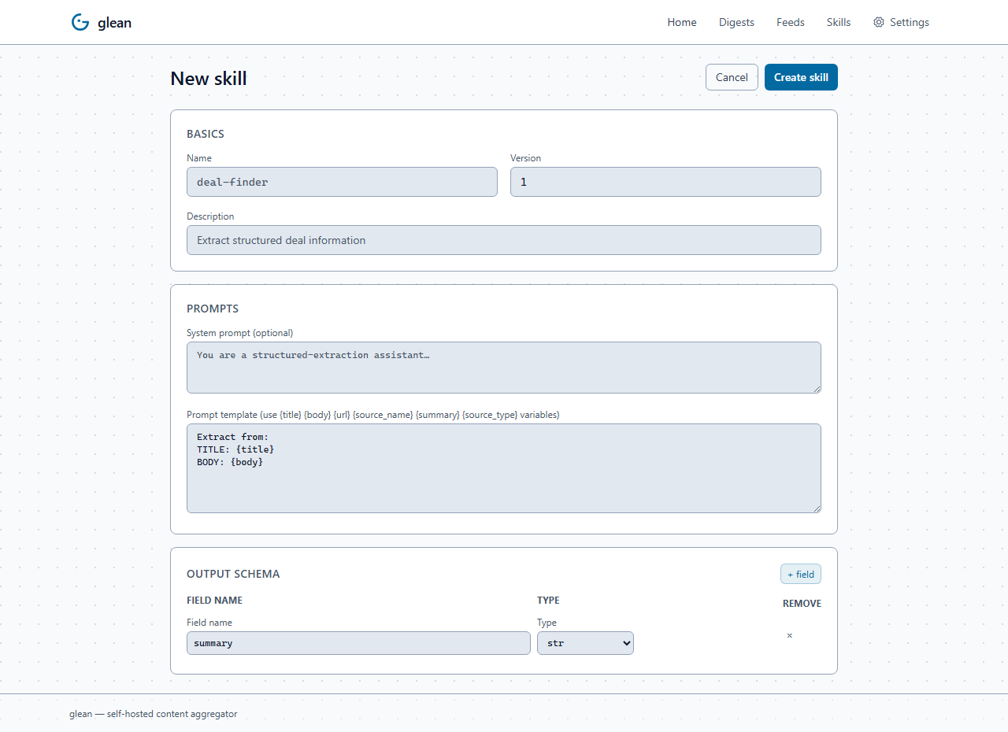
Task: Click the Prompt template text area
Action: (x=504, y=468)
